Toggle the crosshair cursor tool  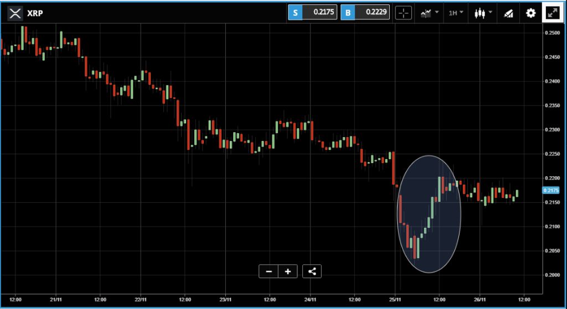404,13
